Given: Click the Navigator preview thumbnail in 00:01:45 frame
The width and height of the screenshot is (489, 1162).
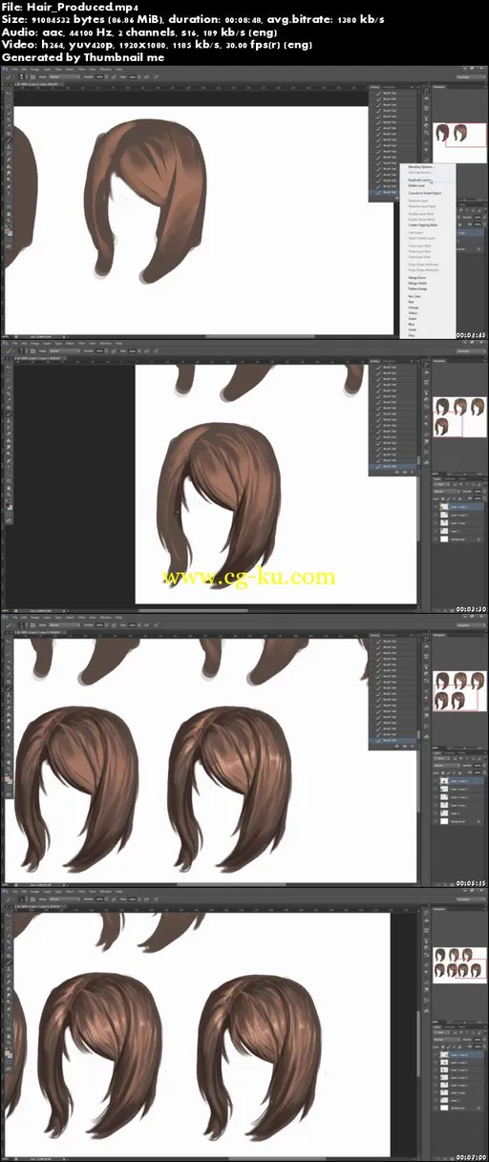Looking at the screenshot, I should point(459,142).
